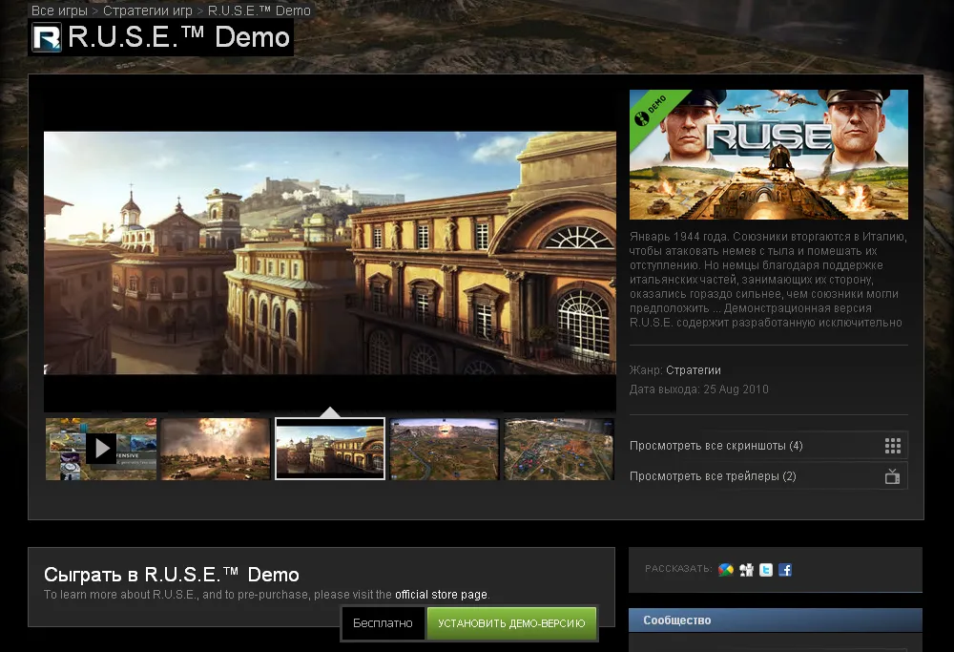Viewport: 954px width, 652px height.
Task: Go to Стратегии игр breadcrumb
Action: pos(147,11)
